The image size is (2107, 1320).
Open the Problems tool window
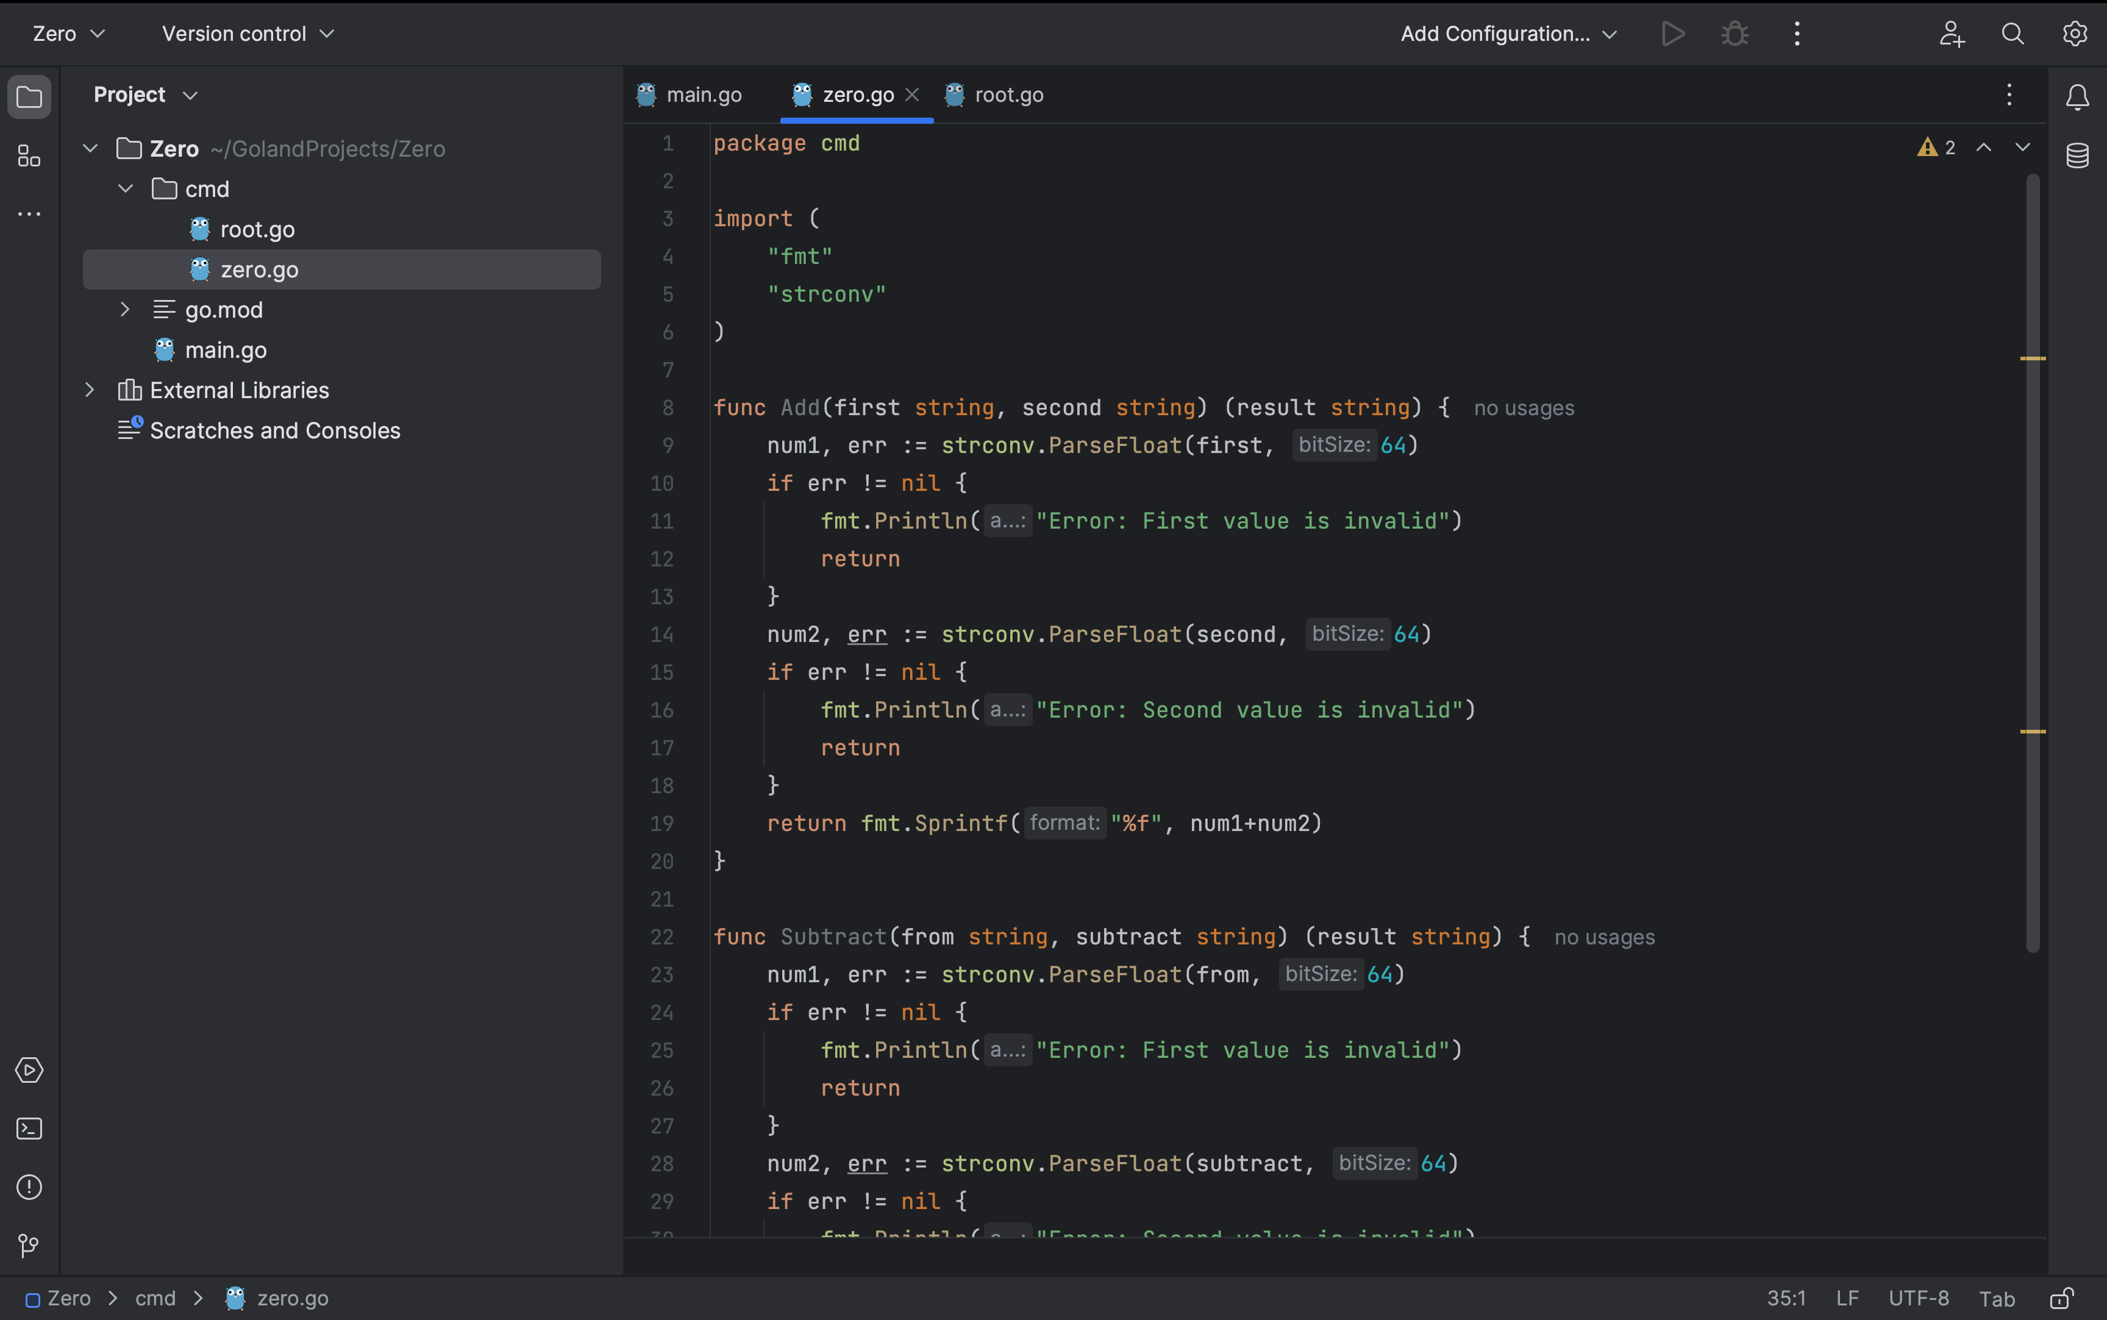29,1187
